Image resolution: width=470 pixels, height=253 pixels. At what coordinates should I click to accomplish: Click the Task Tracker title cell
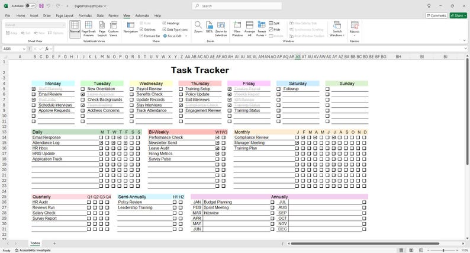(x=200, y=71)
